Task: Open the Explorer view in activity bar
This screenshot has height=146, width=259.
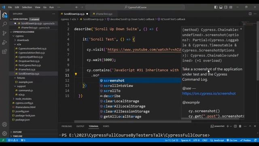Action: 4,15
